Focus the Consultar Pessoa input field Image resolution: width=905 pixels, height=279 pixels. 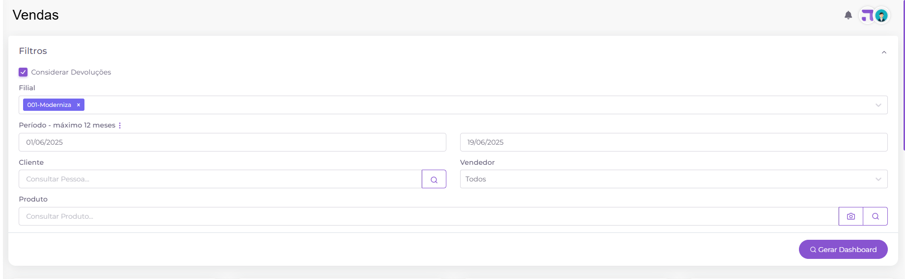220,179
